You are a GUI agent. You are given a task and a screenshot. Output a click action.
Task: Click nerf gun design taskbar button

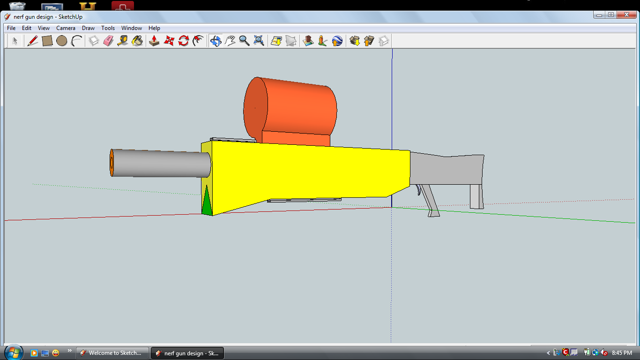click(187, 353)
